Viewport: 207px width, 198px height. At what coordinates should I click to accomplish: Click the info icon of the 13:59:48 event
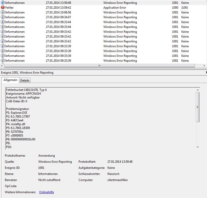tap(3, 3)
